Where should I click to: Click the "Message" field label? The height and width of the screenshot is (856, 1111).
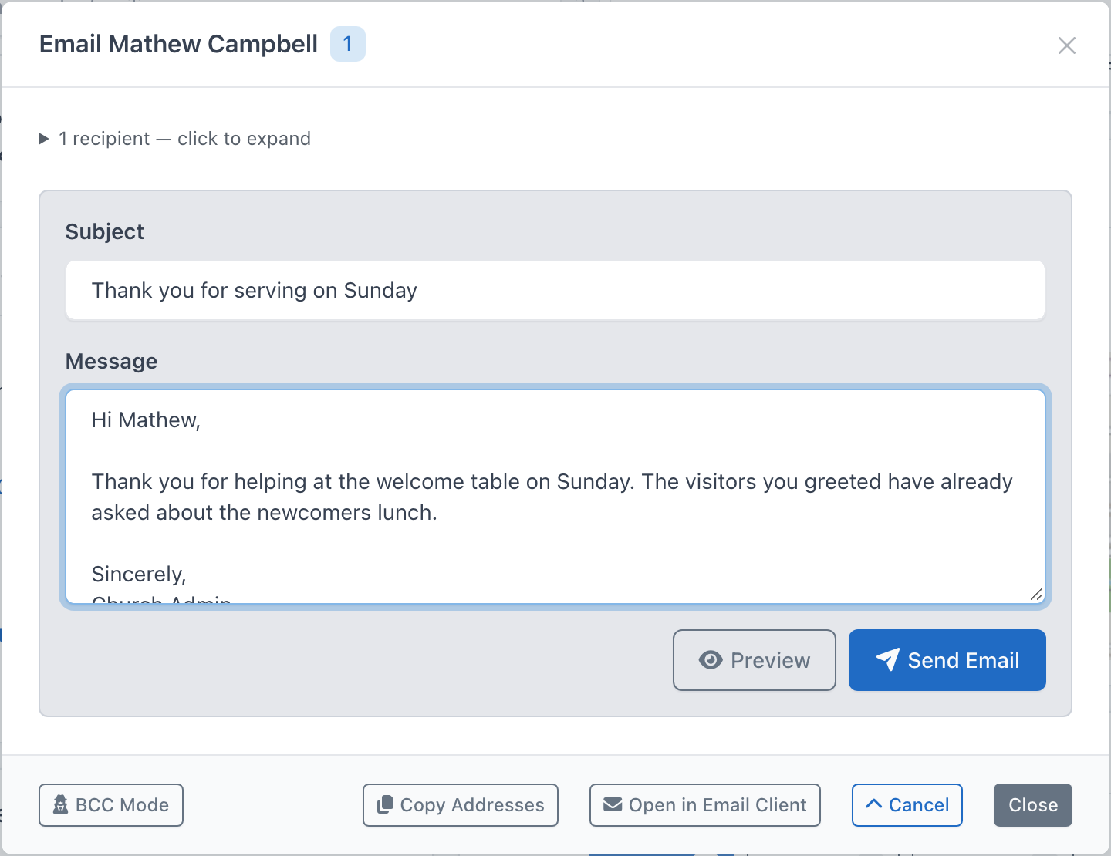tap(112, 361)
